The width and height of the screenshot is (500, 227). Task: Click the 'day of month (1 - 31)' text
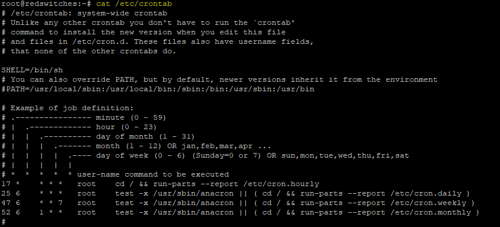(145, 136)
